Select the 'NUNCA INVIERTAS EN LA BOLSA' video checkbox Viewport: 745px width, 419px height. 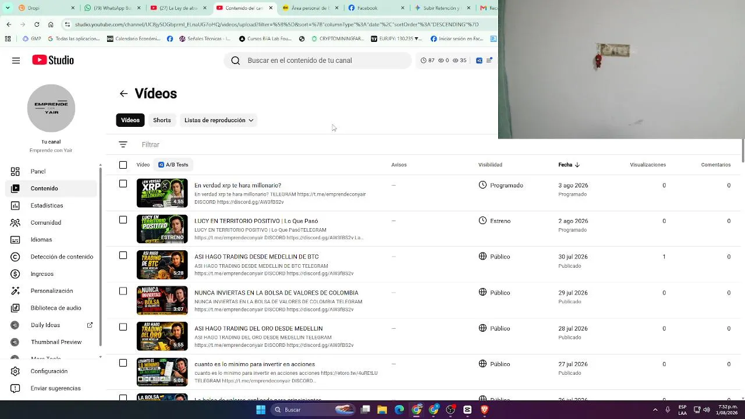pyautogui.click(x=123, y=291)
